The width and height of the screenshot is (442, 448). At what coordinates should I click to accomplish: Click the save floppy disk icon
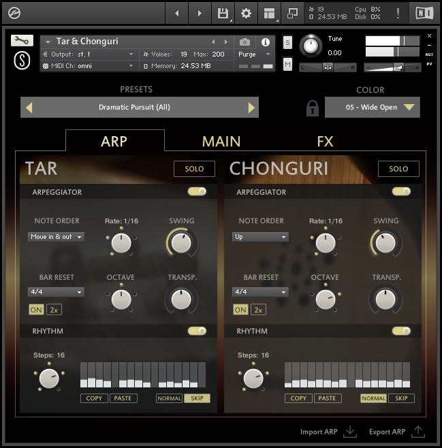click(223, 13)
